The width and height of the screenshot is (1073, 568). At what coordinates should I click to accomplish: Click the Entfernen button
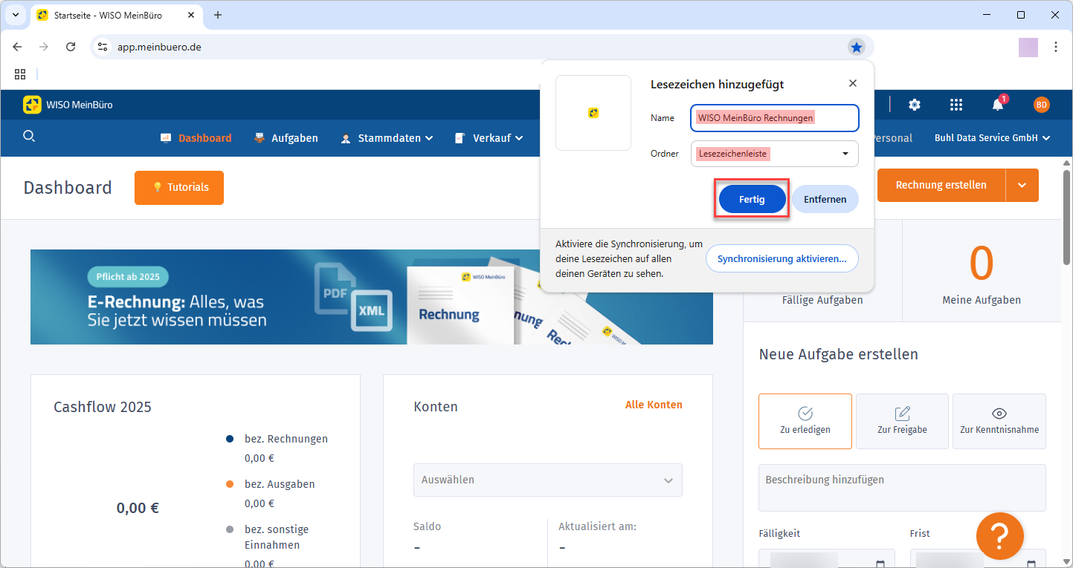(825, 200)
